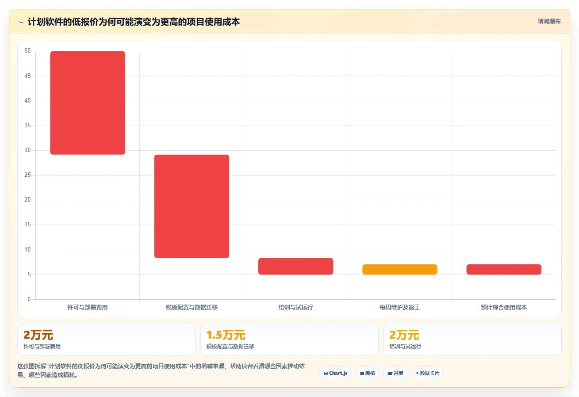Click x-axis label 预计综合使用成本
Image resolution: width=579 pixels, height=397 pixels.
[504, 307]
